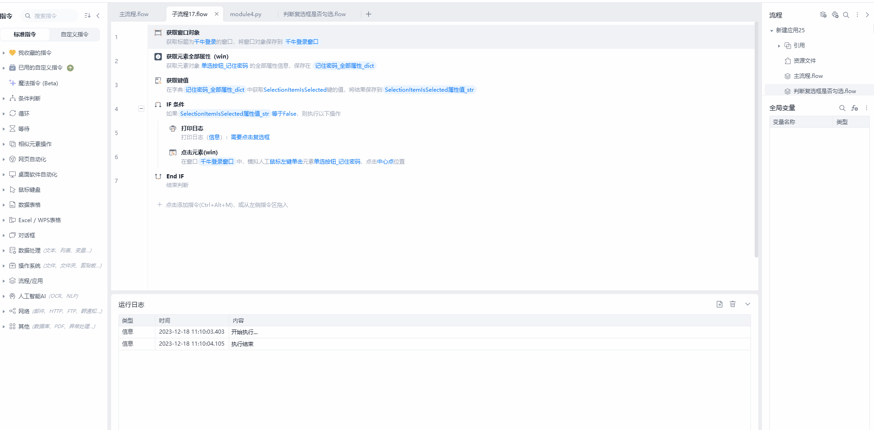Click the search icon in 流程 panel
Screen dimensions: 874x430
(x=846, y=15)
